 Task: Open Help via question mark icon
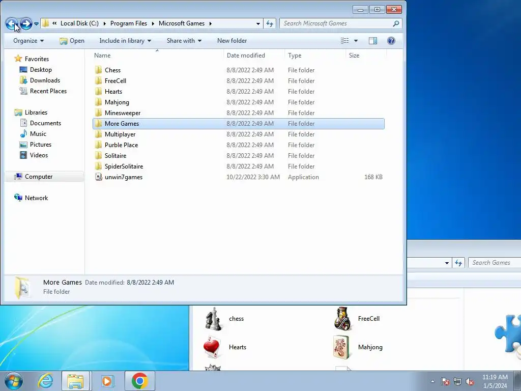pos(391,41)
